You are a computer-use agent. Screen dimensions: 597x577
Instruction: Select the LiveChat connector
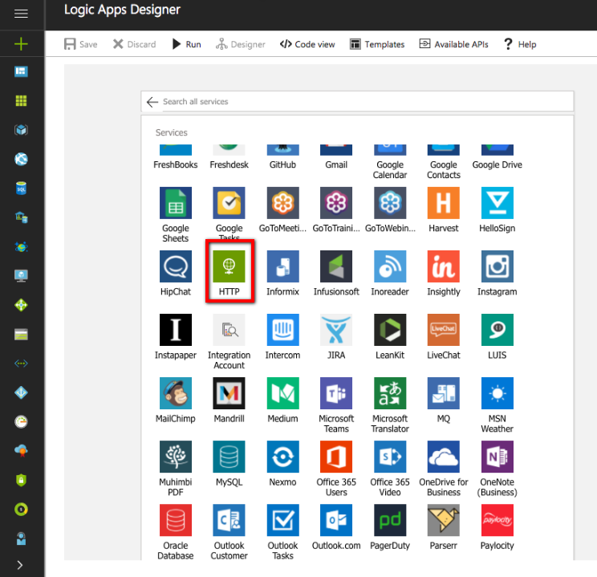[444, 330]
